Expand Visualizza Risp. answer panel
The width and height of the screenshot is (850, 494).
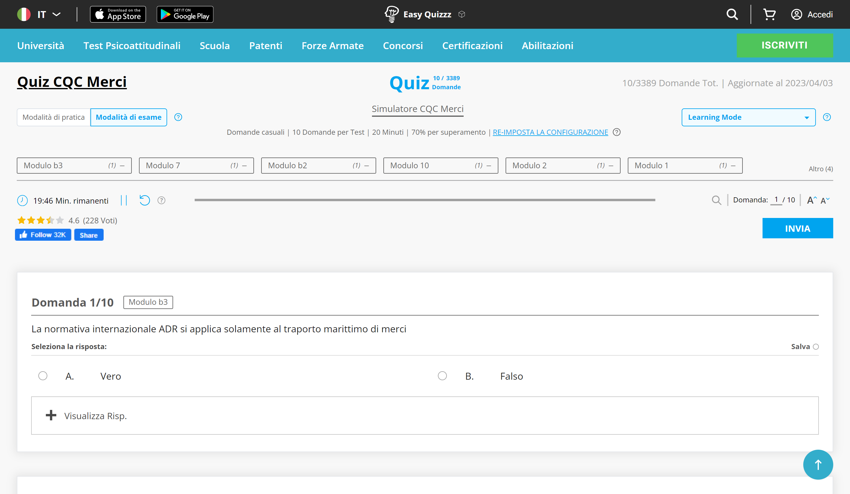coord(425,416)
